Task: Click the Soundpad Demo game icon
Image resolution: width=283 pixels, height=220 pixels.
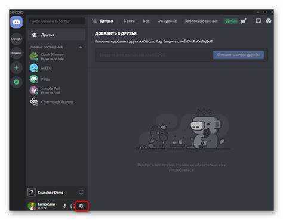Action: coord(32,192)
